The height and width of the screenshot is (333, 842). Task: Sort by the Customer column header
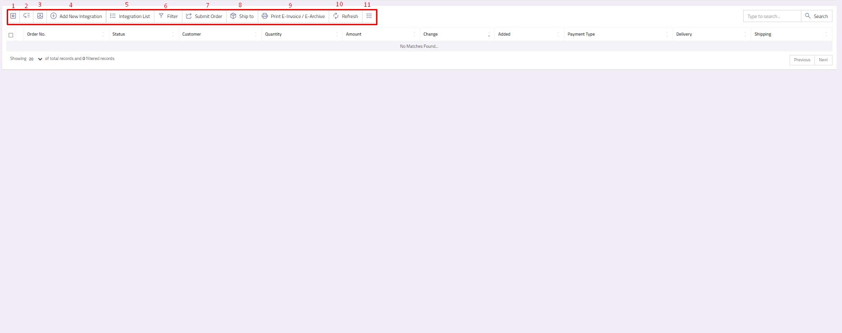191,34
